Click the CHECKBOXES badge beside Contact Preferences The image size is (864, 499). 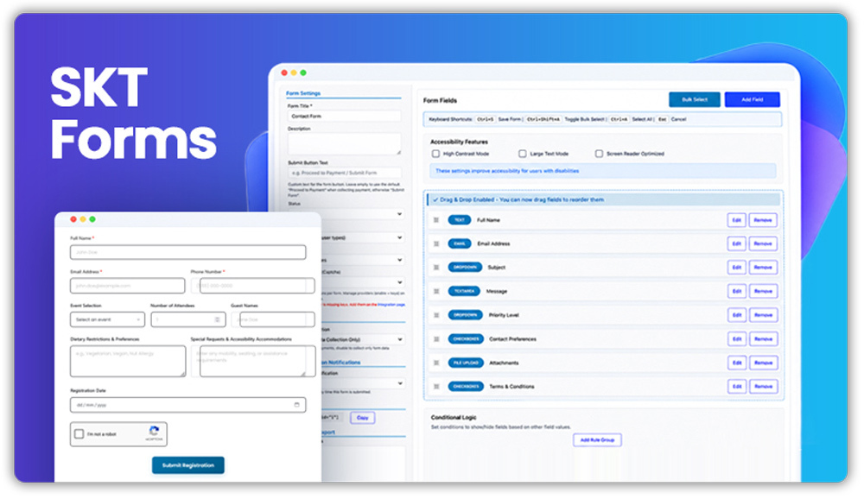click(x=467, y=339)
